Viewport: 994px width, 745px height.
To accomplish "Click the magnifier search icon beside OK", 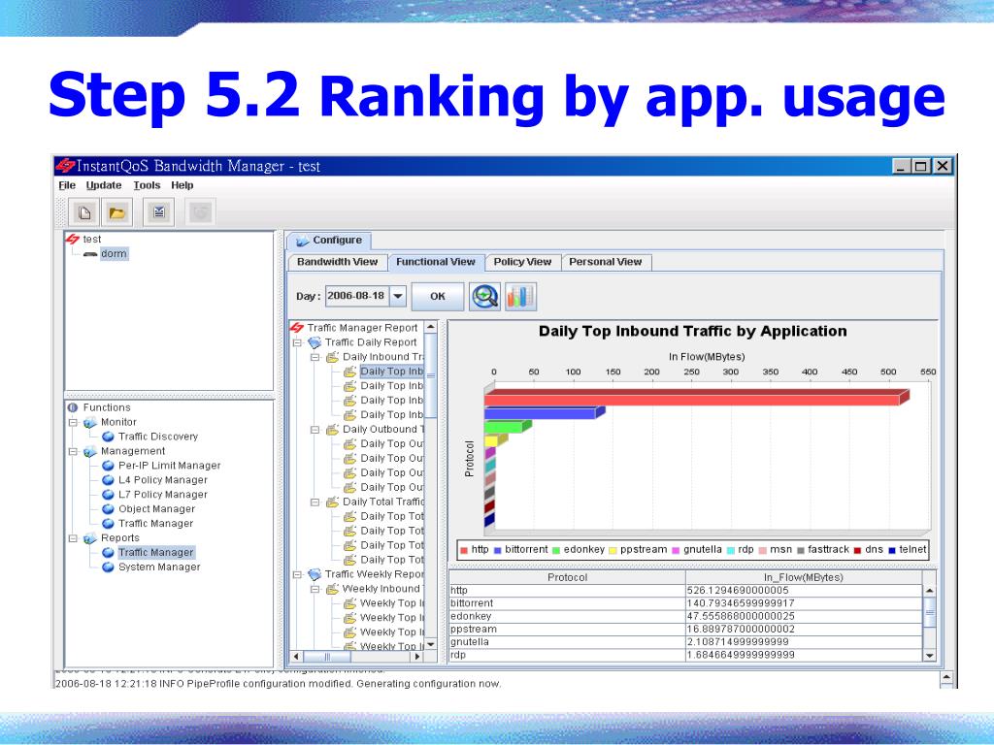I will pos(484,297).
